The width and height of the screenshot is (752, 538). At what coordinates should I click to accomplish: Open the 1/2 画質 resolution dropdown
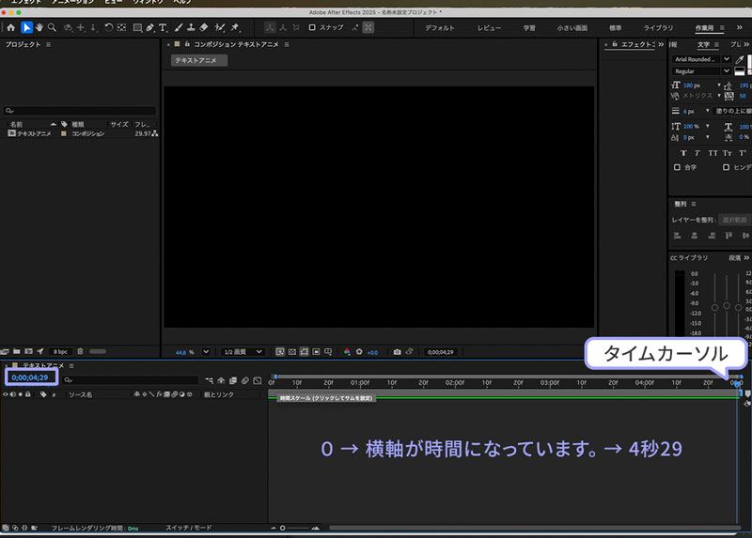pyautogui.click(x=243, y=352)
